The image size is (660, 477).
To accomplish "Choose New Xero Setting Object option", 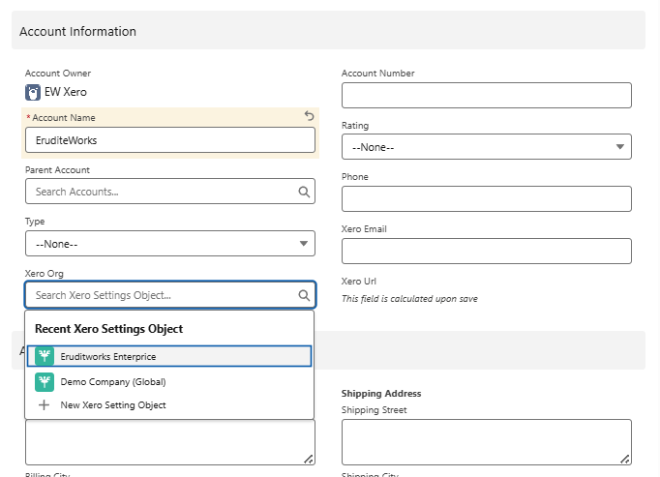I will pos(169,405).
